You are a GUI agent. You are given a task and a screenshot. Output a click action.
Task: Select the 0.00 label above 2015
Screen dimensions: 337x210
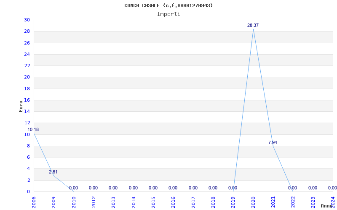[x=153, y=188]
